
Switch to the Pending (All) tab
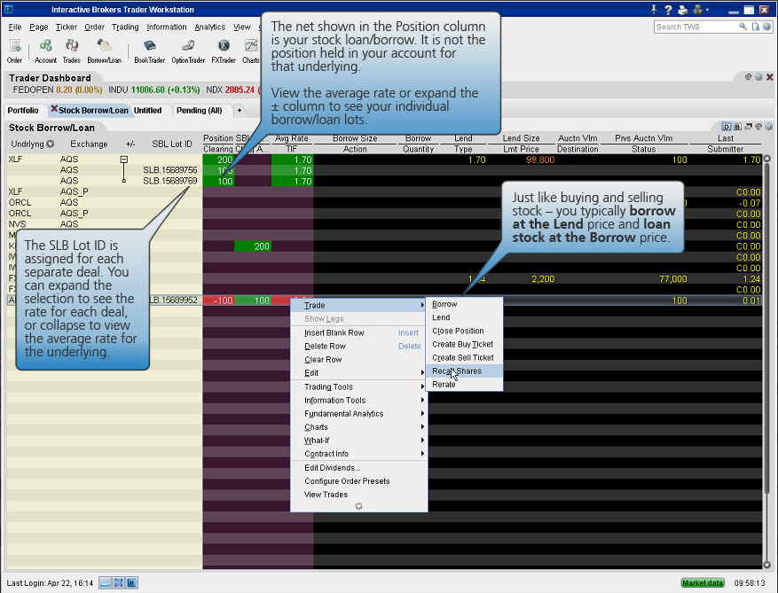[199, 110]
